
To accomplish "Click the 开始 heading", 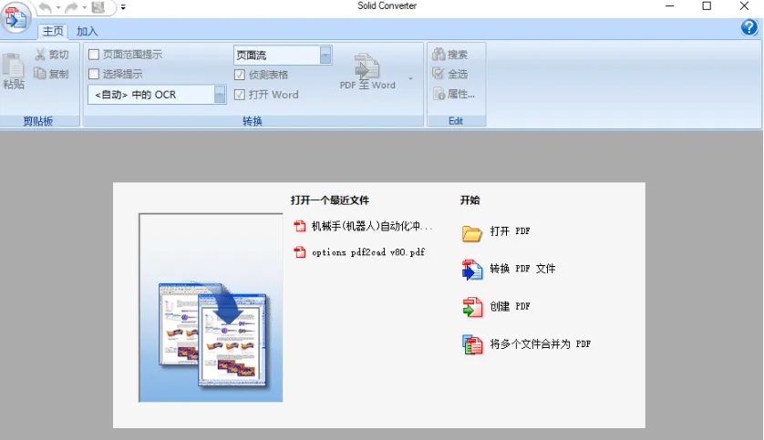I will tap(470, 200).
